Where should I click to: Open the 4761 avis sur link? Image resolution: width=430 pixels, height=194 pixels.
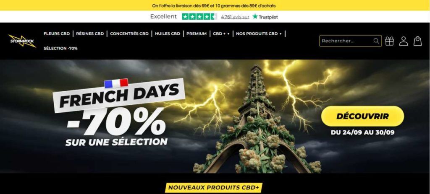point(235,17)
